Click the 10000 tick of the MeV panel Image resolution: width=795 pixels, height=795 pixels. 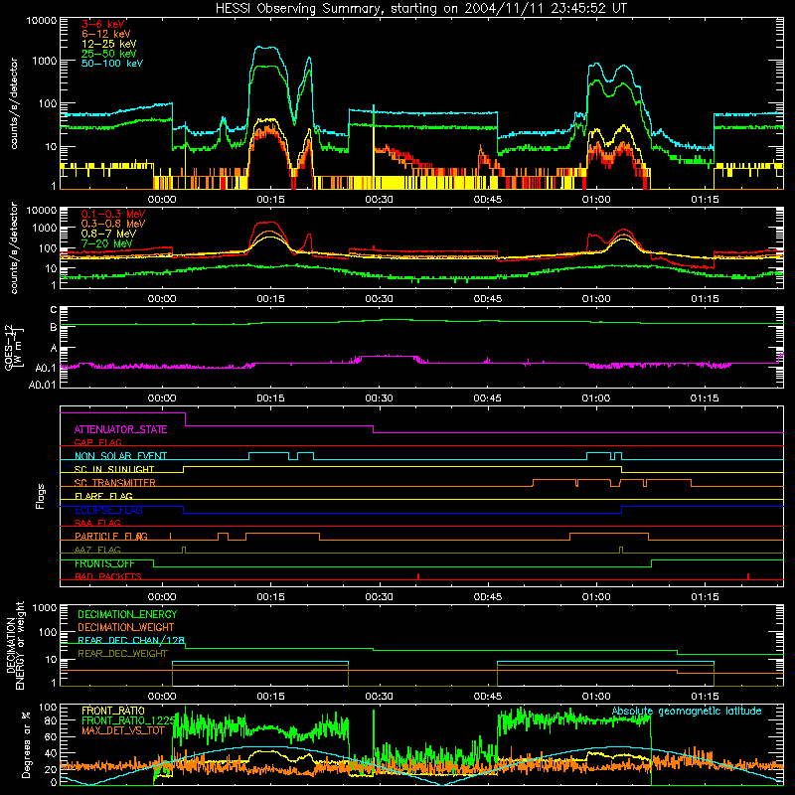tap(42, 210)
